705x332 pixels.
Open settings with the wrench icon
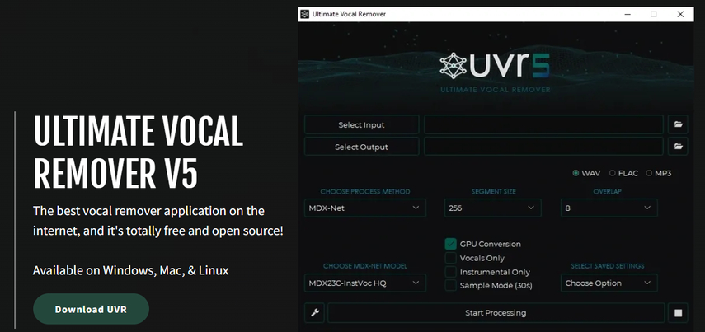[315, 313]
